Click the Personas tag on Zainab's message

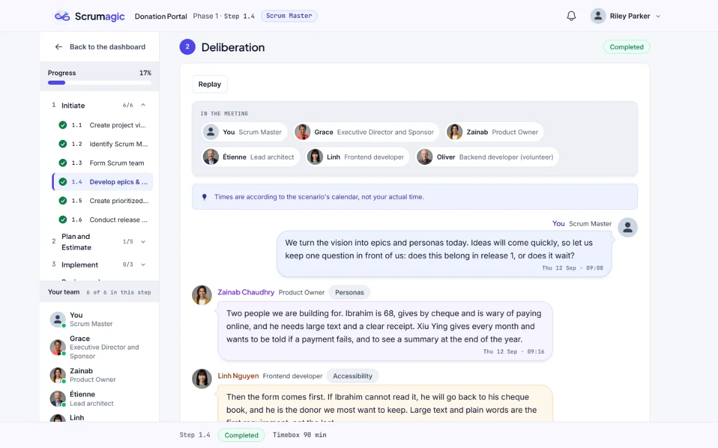(349, 293)
